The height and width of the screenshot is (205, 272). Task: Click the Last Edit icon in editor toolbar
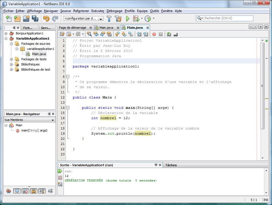click(x=62, y=34)
